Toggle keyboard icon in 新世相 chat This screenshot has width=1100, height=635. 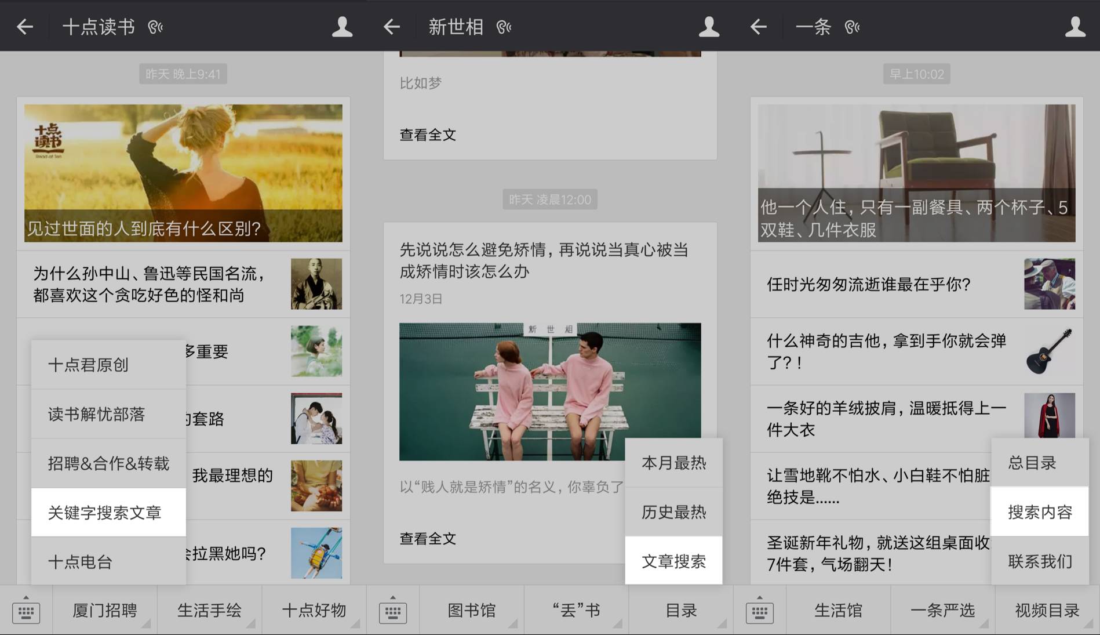coord(393,611)
